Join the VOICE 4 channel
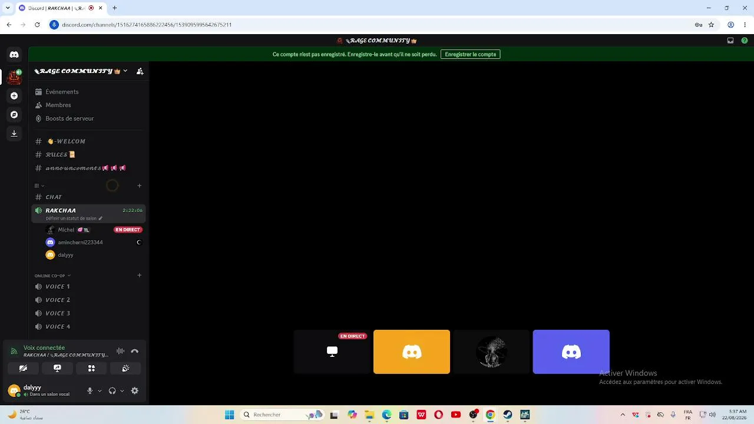The height and width of the screenshot is (424, 754). pos(88,327)
